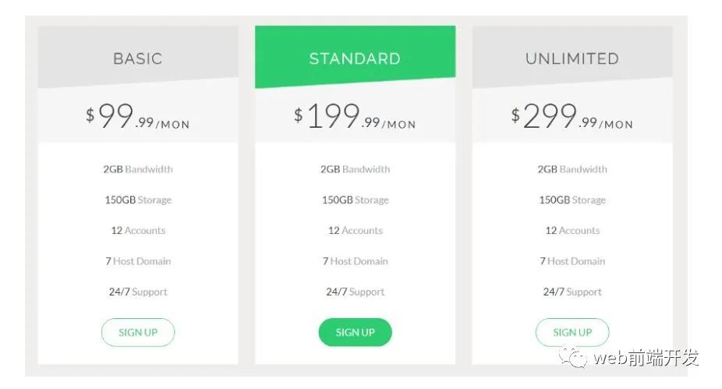
Task: Click the web前端开发 watermark text
Action: (646, 359)
